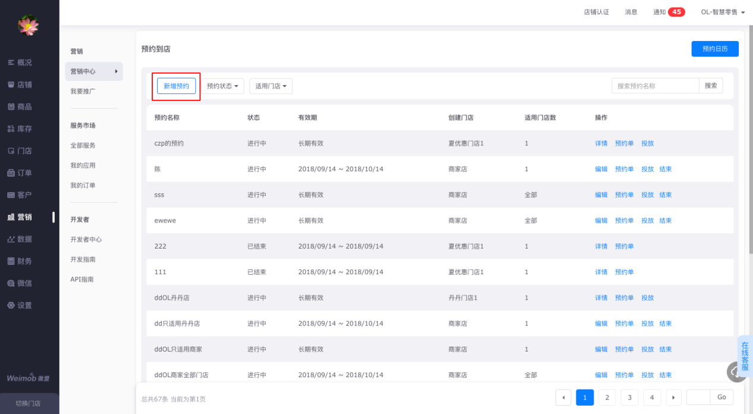This screenshot has height=414, width=753.
Task: Click the 预约名称 column header
Action: click(167, 118)
